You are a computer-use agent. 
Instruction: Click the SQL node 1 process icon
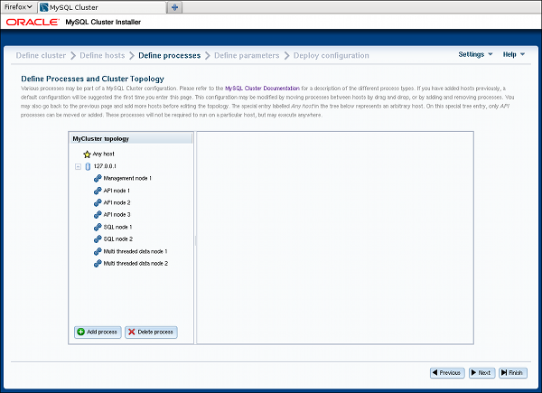tap(98, 227)
